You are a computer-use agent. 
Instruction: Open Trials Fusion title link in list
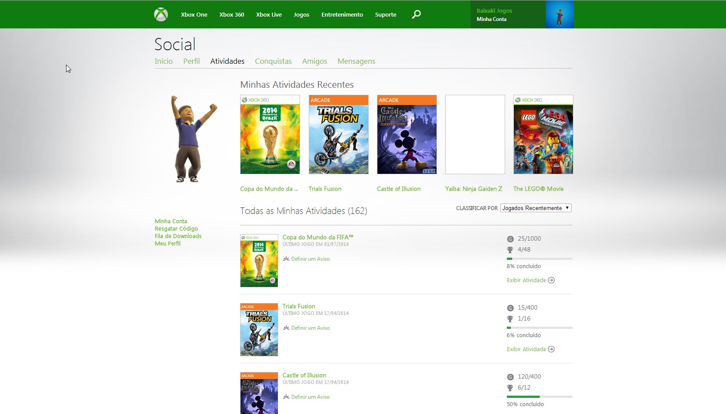(x=299, y=306)
